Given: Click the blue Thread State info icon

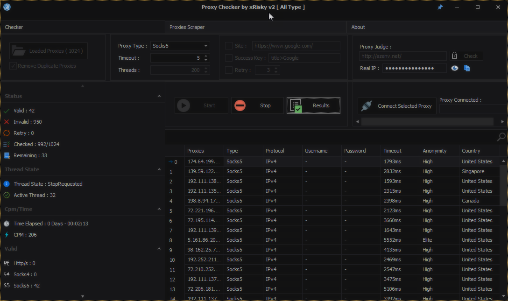Looking at the screenshot, I should click(x=7, y=184).
